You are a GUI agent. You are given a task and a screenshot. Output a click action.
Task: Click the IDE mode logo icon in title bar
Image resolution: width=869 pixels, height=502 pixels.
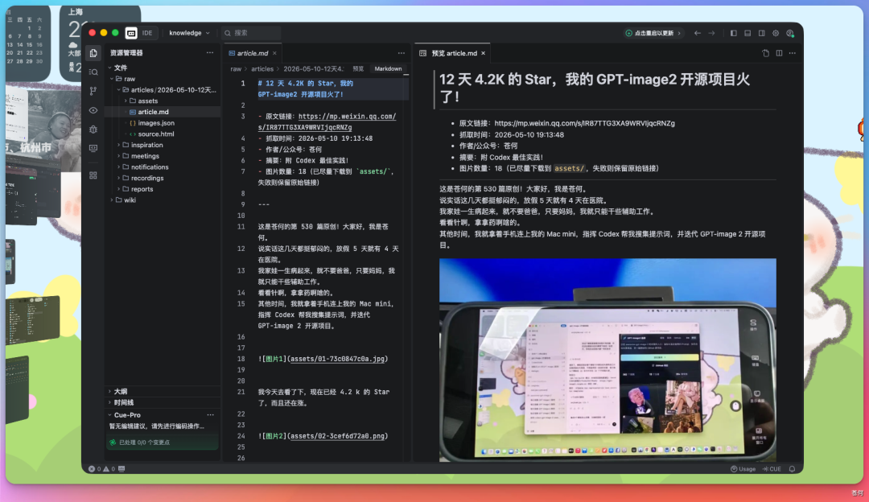click(x=131, y=33)
